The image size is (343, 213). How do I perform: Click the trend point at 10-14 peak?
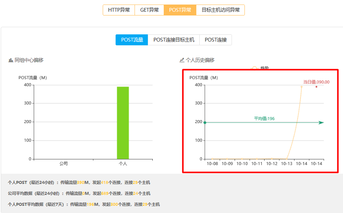(301, 87)
